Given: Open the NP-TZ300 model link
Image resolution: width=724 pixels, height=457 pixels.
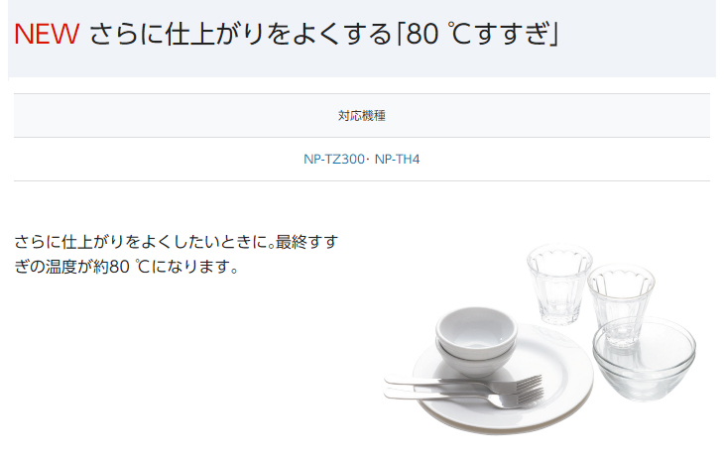Looking at the screenshot, I should [x=334, y=160].
